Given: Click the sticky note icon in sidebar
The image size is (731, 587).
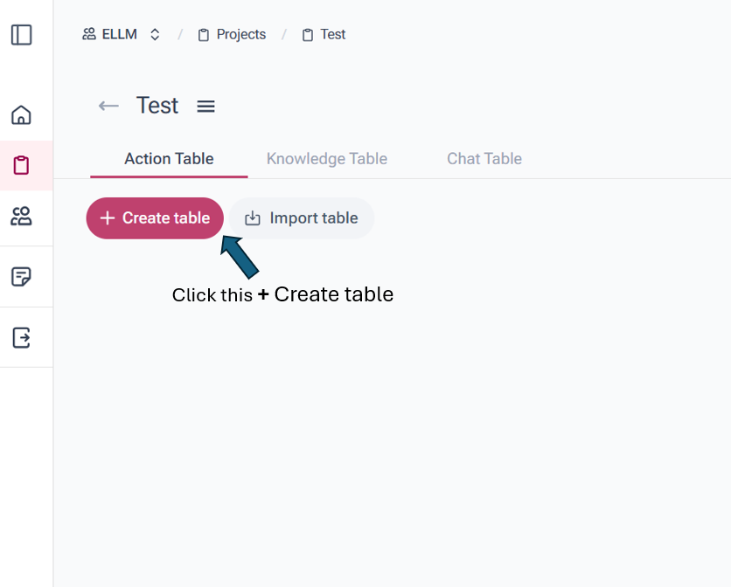Looking at the screenshot, I should point(21,277).
